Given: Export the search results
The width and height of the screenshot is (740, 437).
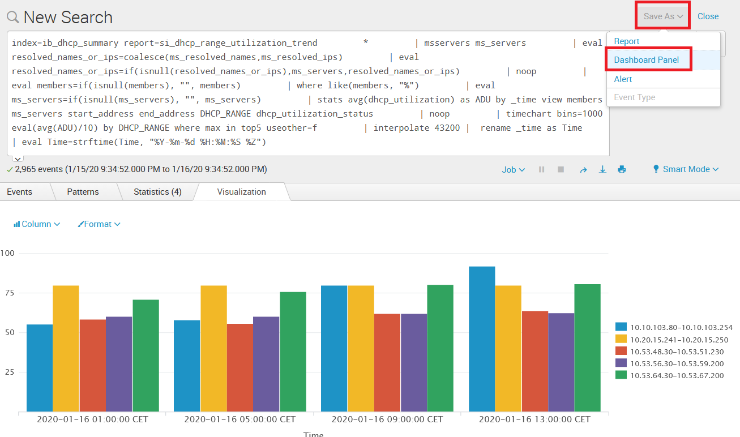Looking at the screenshot, I should [x=602, y=169].
